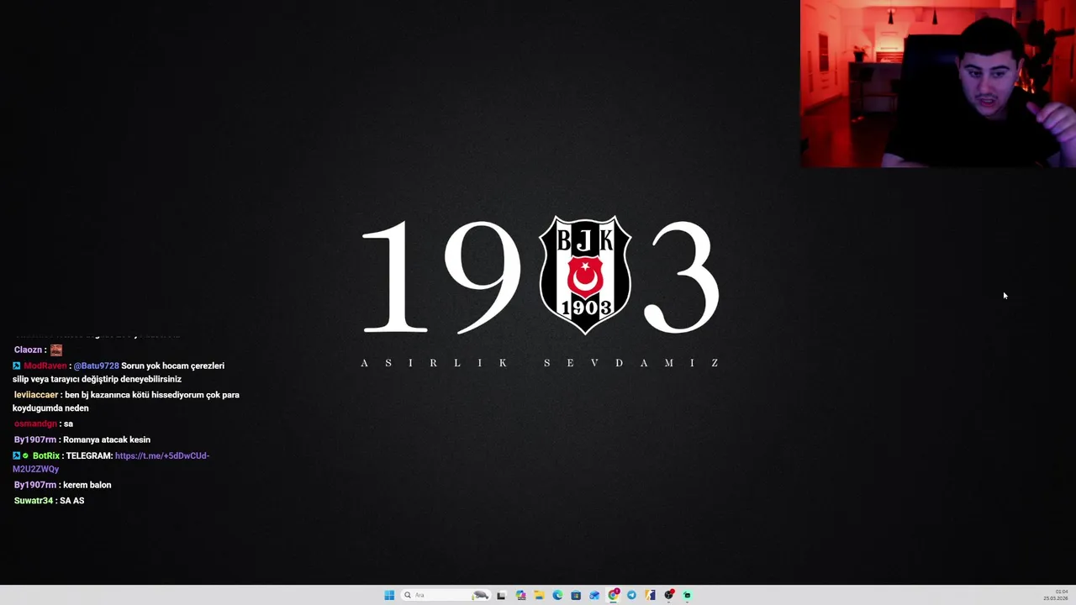Launch the Copilot icon in the taskbar
Screen dimensions: 1076x605
click(520, 595)
